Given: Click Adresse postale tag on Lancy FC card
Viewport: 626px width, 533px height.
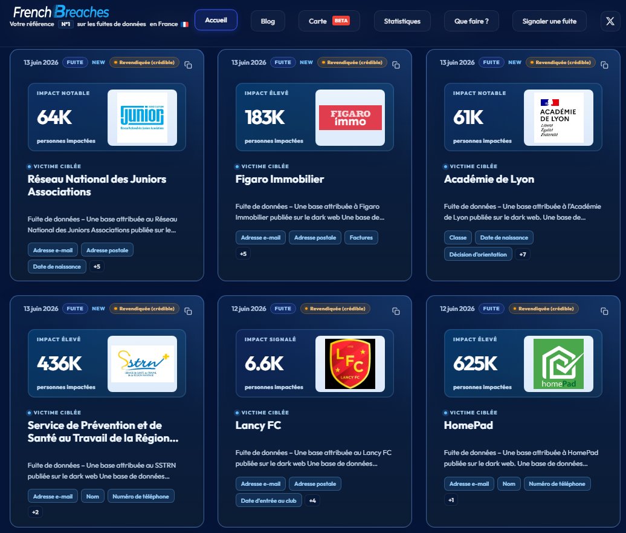Looking at the screenshot, I should click(x=315, y=484).
